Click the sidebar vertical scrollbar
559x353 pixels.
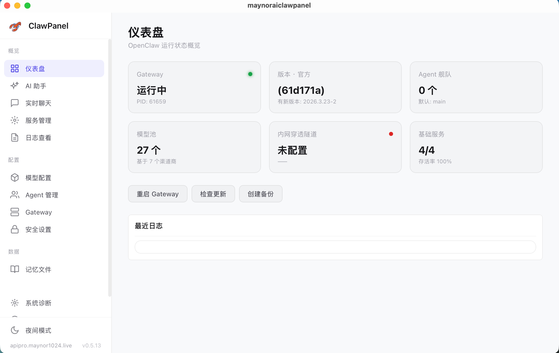pyautogui.click(x=110, y=167)
